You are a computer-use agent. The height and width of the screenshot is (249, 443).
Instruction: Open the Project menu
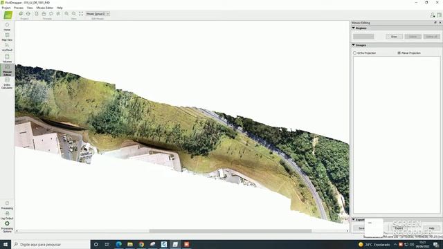tap(6, 8)
